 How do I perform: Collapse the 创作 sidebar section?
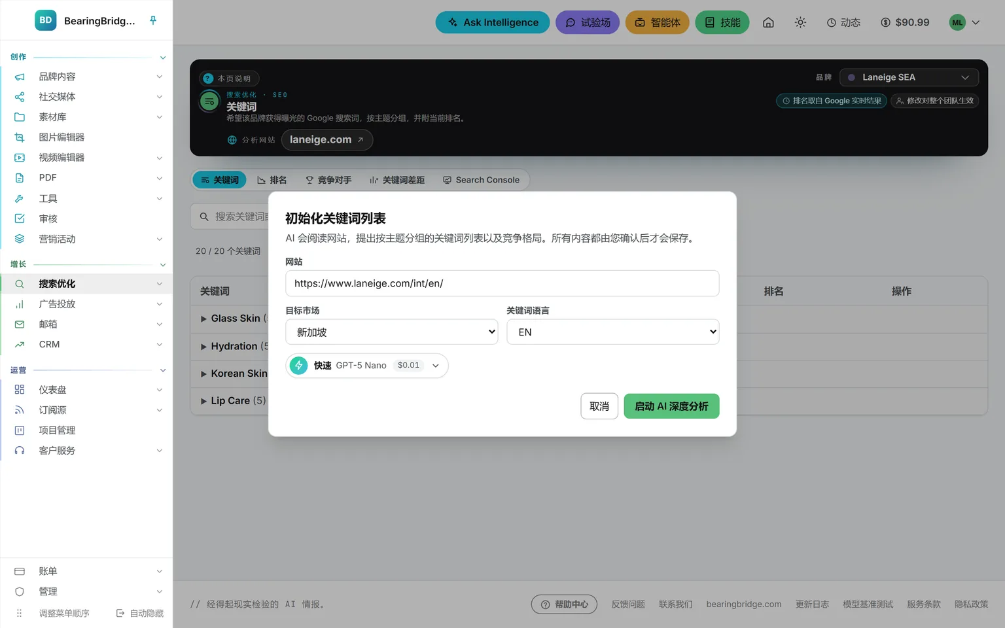[163, 58]
